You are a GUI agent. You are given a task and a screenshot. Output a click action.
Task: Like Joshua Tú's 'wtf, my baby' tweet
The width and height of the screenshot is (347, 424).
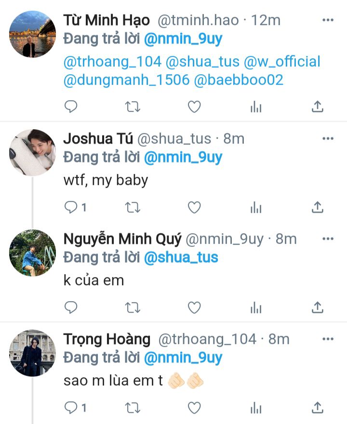[194, 207]
